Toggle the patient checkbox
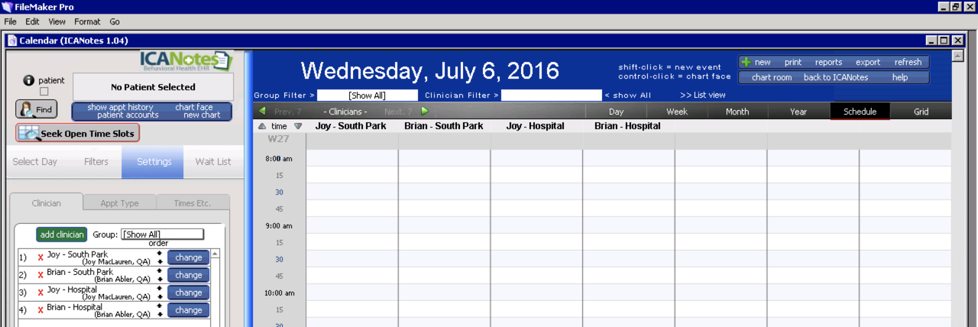Image resolution: width=978 pixels, height=327 pixels. [44, 92]
